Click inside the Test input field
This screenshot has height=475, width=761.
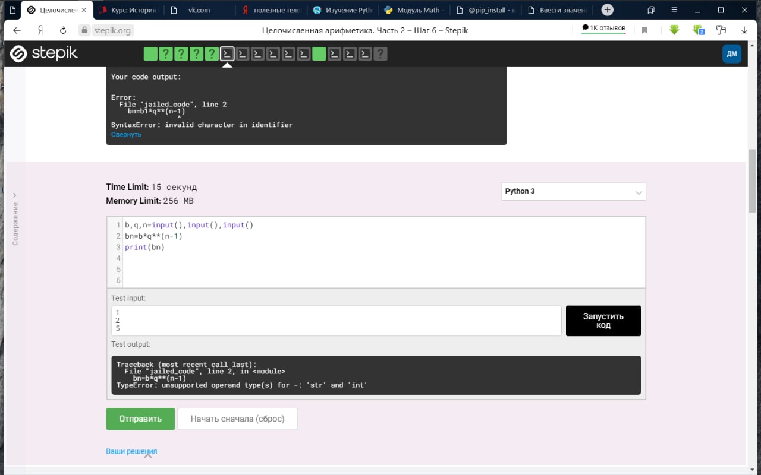(x=336, y=321)
